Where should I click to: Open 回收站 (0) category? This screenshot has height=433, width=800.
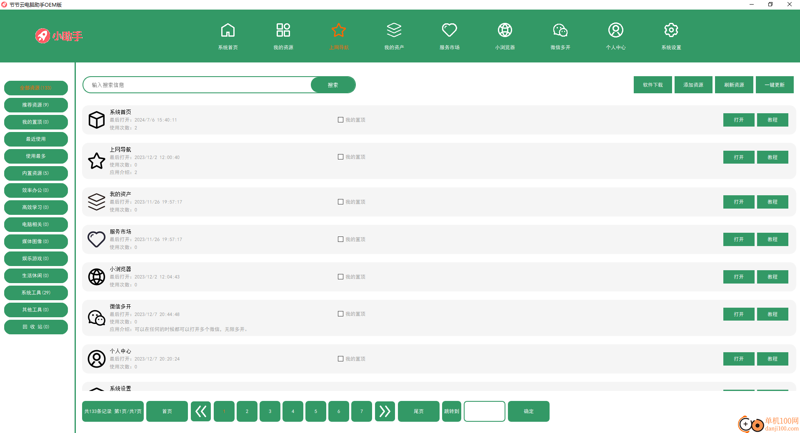(x=36, y=327)
